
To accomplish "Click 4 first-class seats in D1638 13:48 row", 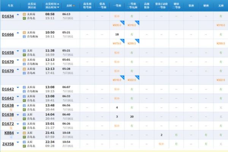I will coord(117,108).
